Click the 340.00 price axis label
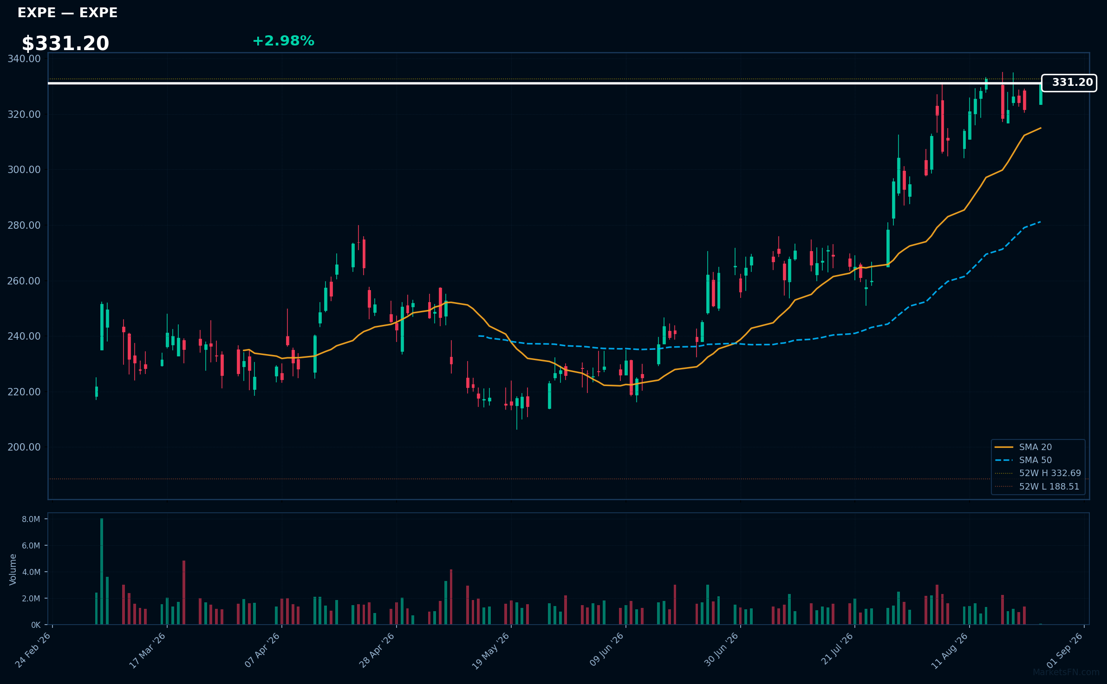The image size is (1107, 684). click(x=24, y=58)
